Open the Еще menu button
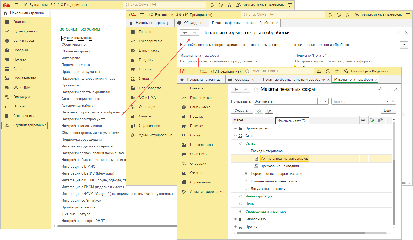This screenshot has width=413, height=240. (x=388, y=111)
